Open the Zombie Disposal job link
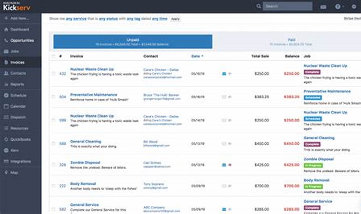The height and width of the screenshot is (214, 361). 318,159
